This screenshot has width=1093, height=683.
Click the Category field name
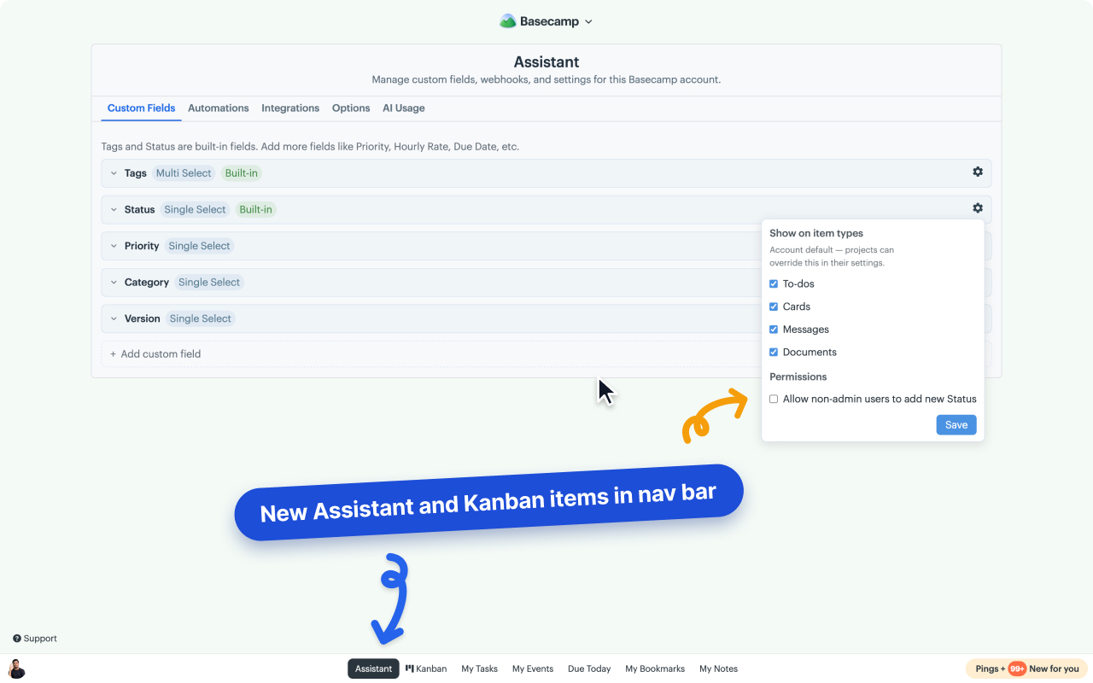pyautogui.click(x=147, y=283)
